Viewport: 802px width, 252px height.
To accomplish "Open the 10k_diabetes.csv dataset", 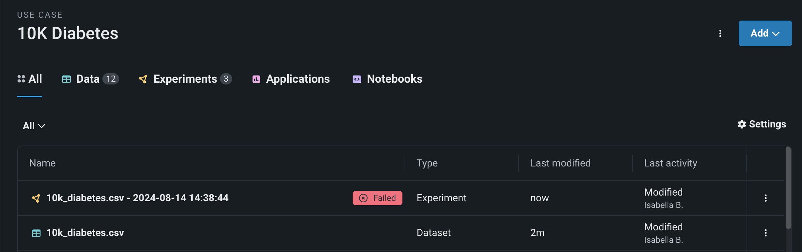I will tap(85, 233).
